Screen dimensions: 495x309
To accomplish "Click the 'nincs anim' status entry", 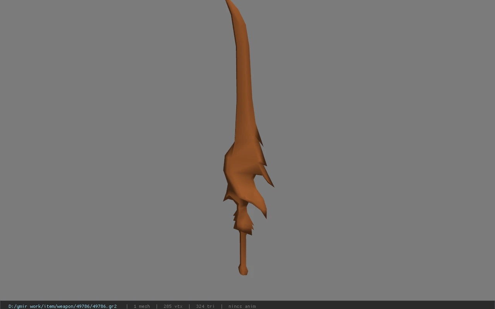I will click(x=242, y=306).
